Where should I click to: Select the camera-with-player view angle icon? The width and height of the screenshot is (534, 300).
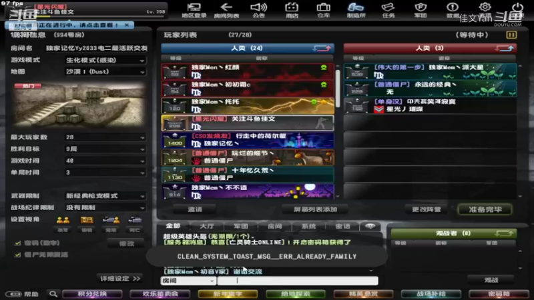coord(111,221)
